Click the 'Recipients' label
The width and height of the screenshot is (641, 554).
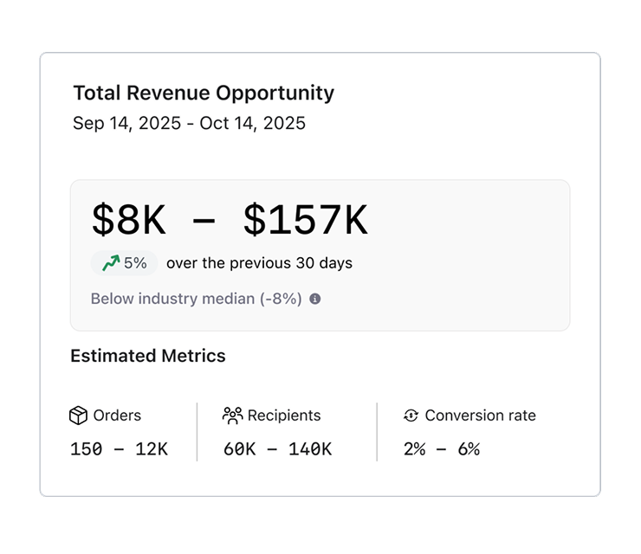pyautogui.click(x=284, y=415)
